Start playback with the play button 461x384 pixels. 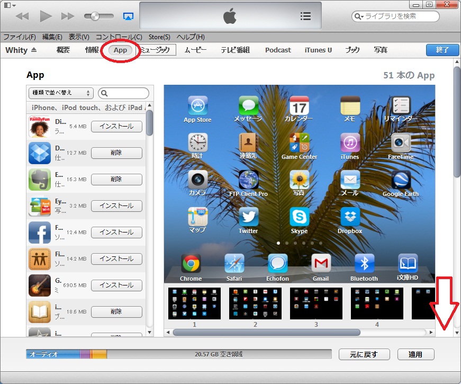(x=46, y=16)
